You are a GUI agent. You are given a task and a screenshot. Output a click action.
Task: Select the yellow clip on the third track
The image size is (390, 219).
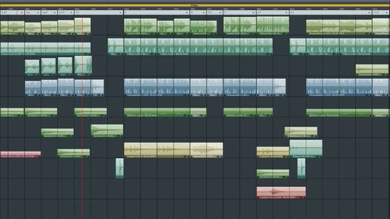[x=372, y=70]
